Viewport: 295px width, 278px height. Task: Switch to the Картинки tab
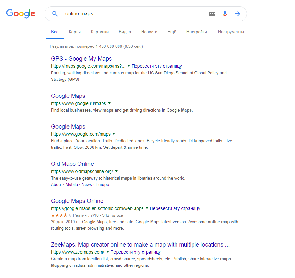click(x=100, y=32)
